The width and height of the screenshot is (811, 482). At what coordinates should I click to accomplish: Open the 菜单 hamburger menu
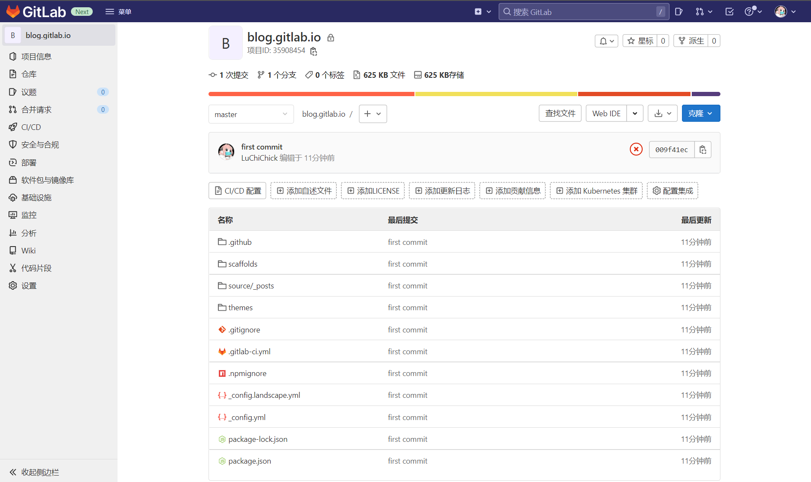118,12
